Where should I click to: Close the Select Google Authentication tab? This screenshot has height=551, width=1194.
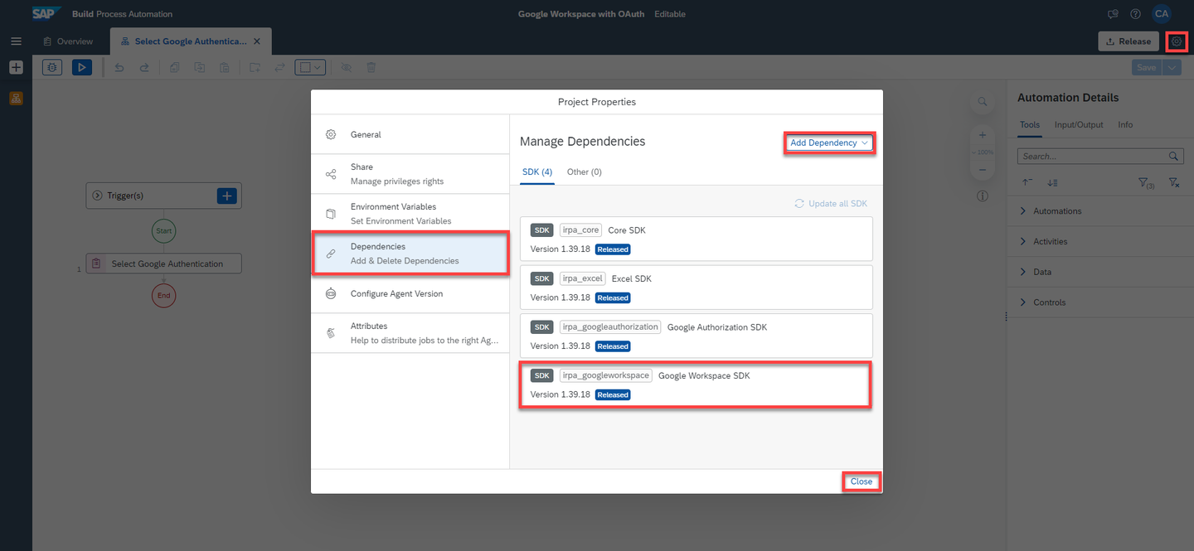[x=257, y=41]
